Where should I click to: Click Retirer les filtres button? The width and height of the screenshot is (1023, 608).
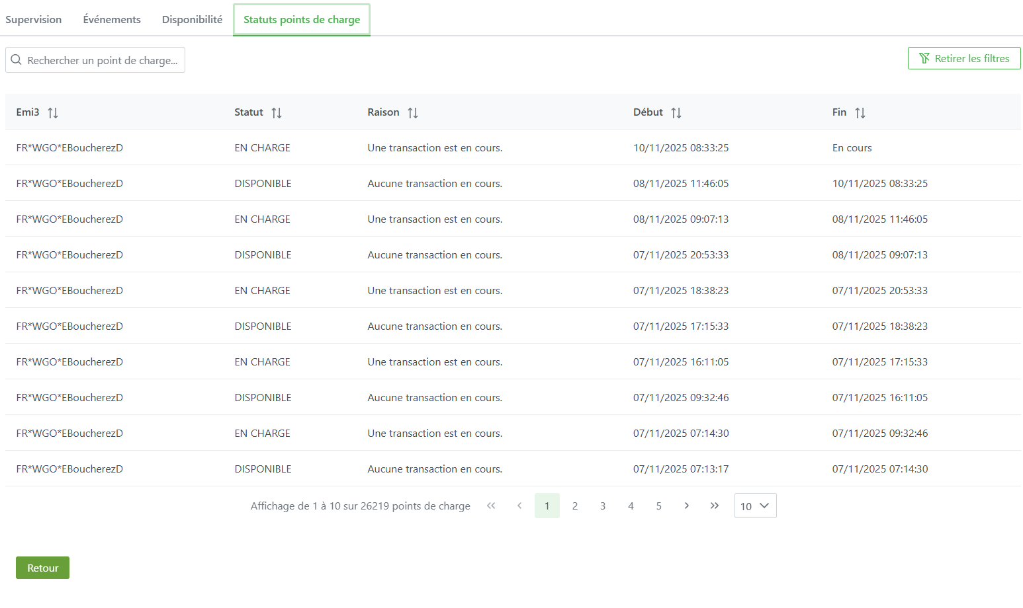[x=963, y=59]
